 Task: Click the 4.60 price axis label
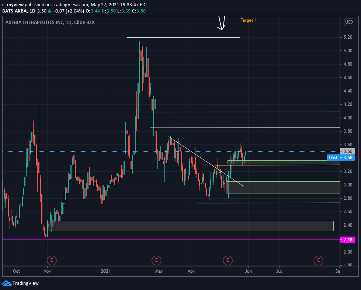point(348,77)
